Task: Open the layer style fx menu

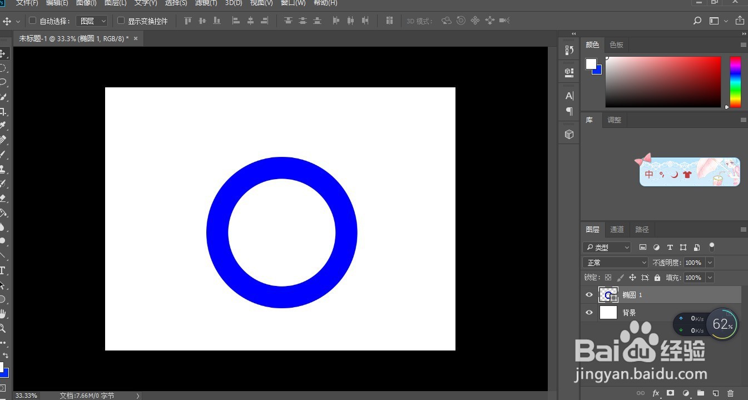Action: coord(656,393)
